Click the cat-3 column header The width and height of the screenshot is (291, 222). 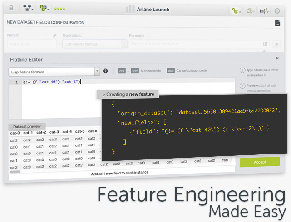coord(54,133)
